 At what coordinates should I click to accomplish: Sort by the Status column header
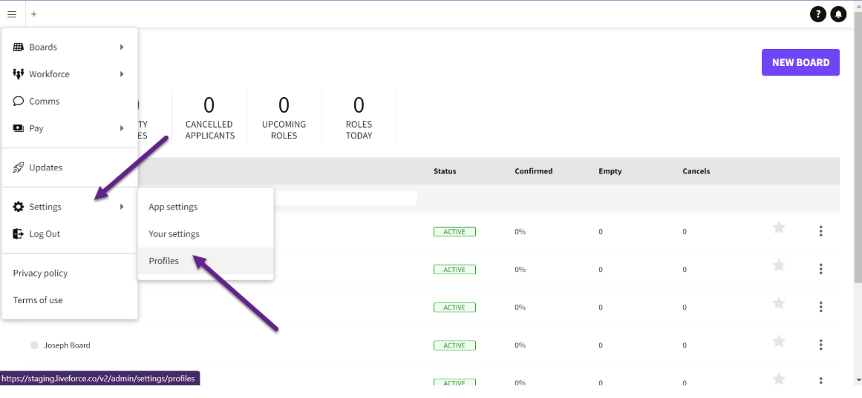pos(445,171)
